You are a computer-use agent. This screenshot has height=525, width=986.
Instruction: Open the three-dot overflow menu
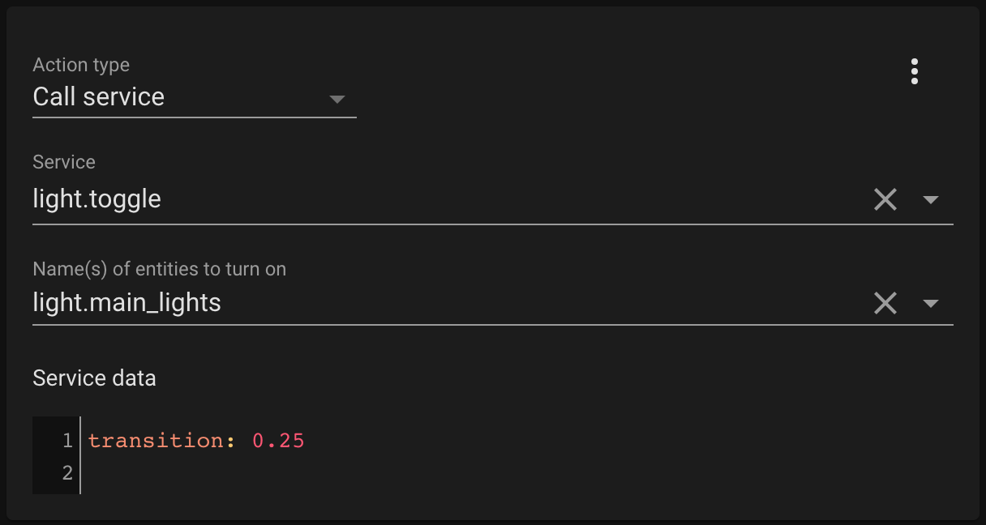point(915,71)
